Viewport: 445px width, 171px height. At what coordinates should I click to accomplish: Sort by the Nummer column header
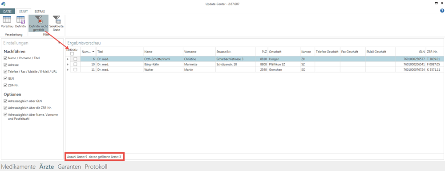(x=88, y=52)
